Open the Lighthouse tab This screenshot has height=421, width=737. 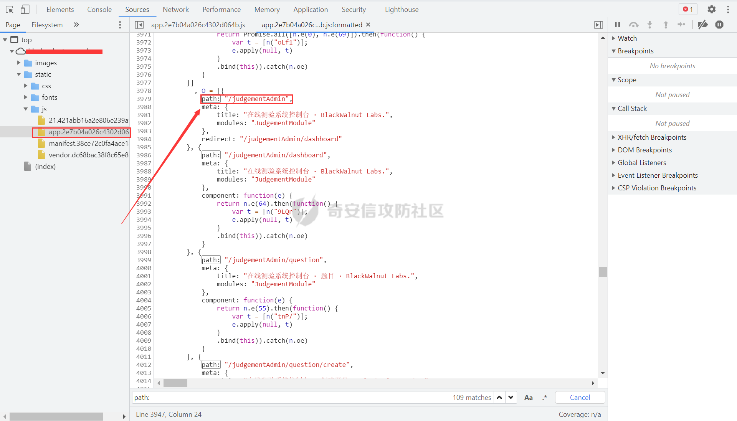coord(402,9)
